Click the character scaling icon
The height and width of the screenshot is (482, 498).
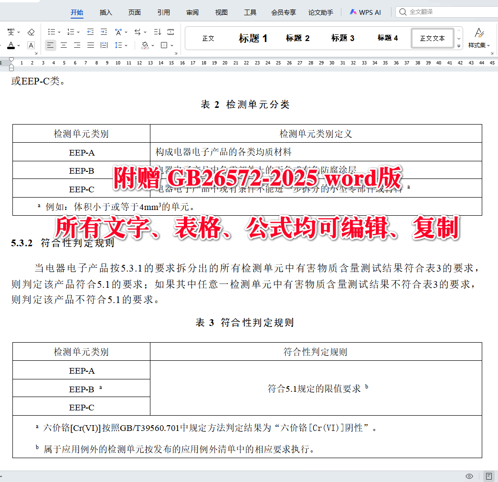coord(118,32)
